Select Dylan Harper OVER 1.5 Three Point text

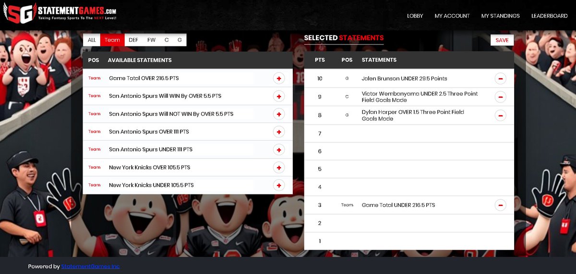[x=413, y=115]
